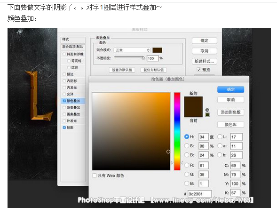The image size is (277, 208).
Task: Click inside the color saturation-brightness field
Action: pyautogui.click(x=131, y=131)
